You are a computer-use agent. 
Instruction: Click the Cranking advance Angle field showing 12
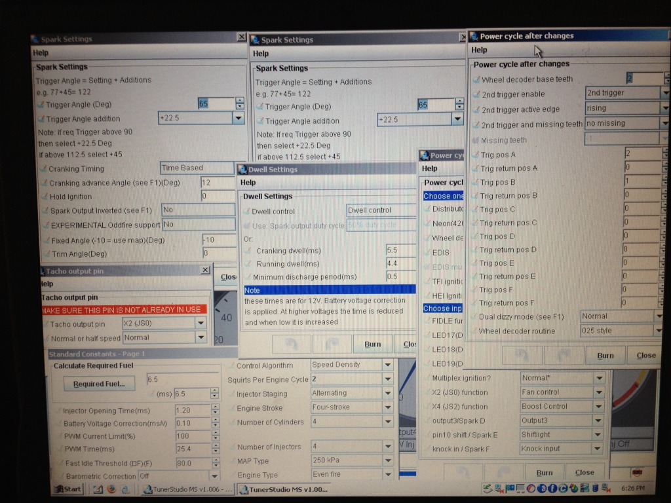(218, 183)
